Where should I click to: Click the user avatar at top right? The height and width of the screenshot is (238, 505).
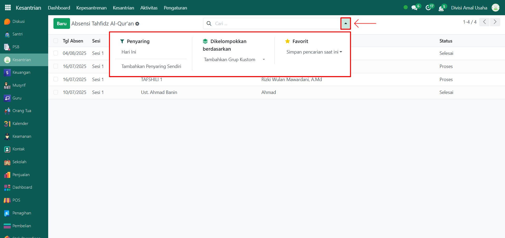(495, 8)
